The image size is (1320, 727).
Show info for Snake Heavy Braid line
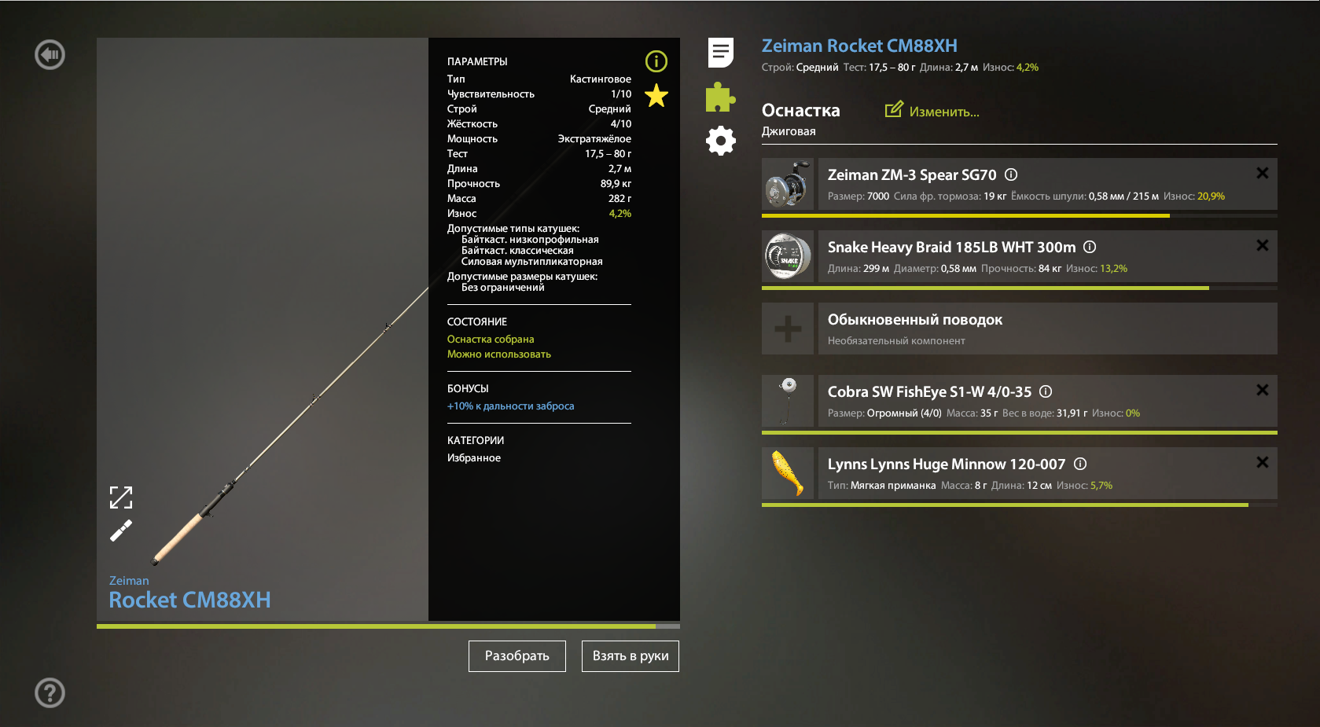coord(1090,247)
